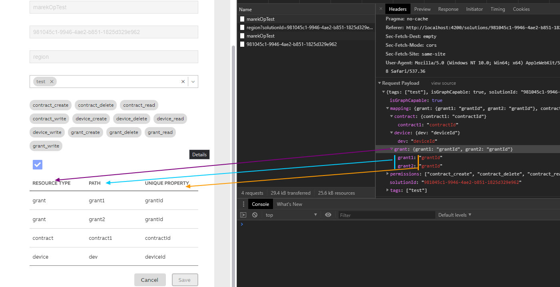Open the tags dropdown arrow
The height and width of the screenshot is (287, 560).
[193, 82]
